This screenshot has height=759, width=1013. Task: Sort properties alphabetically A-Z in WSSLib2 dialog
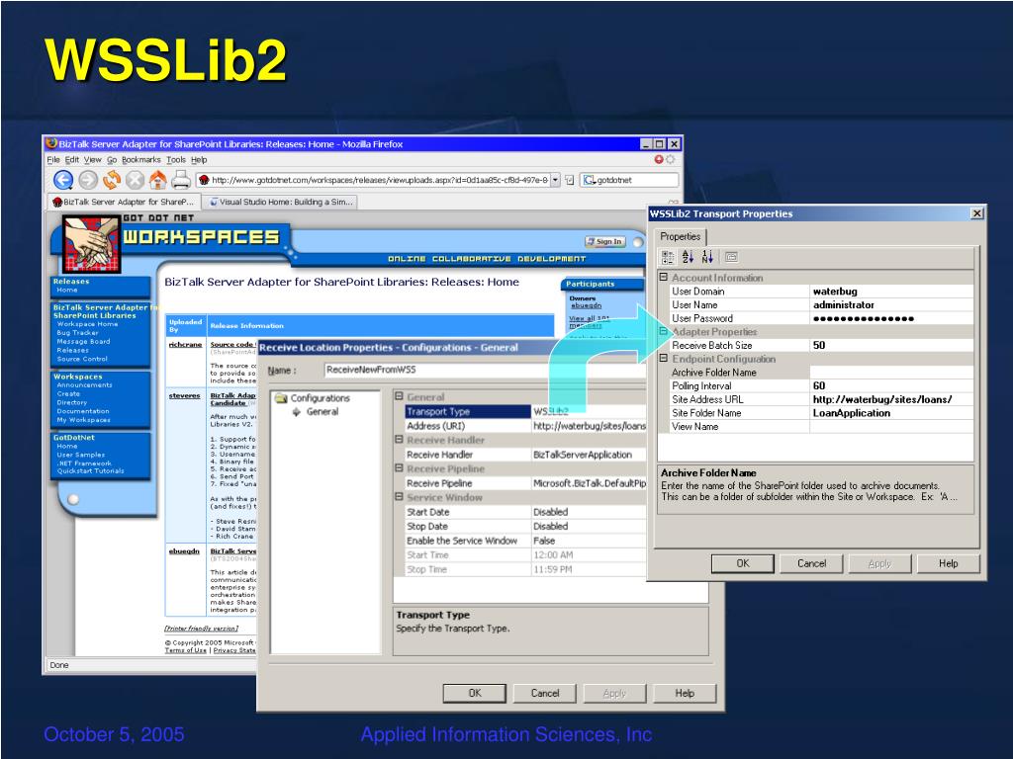click(688, 257)
